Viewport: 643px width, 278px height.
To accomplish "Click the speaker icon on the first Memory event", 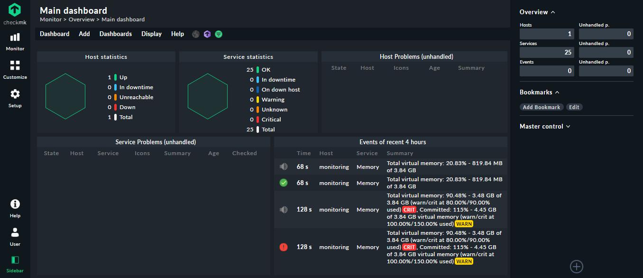I will coord(284,167).
